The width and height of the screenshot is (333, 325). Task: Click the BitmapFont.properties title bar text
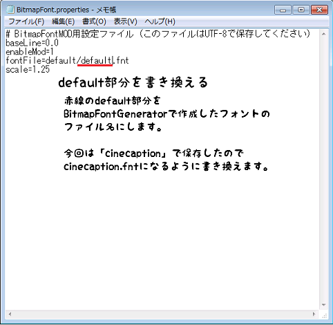[x=53, y=10]
